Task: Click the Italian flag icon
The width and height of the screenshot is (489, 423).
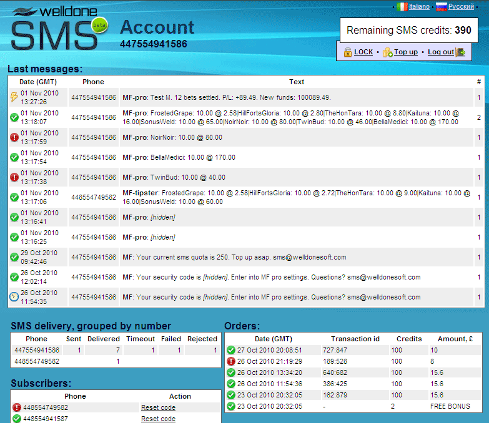Action: tap(402, 6)
